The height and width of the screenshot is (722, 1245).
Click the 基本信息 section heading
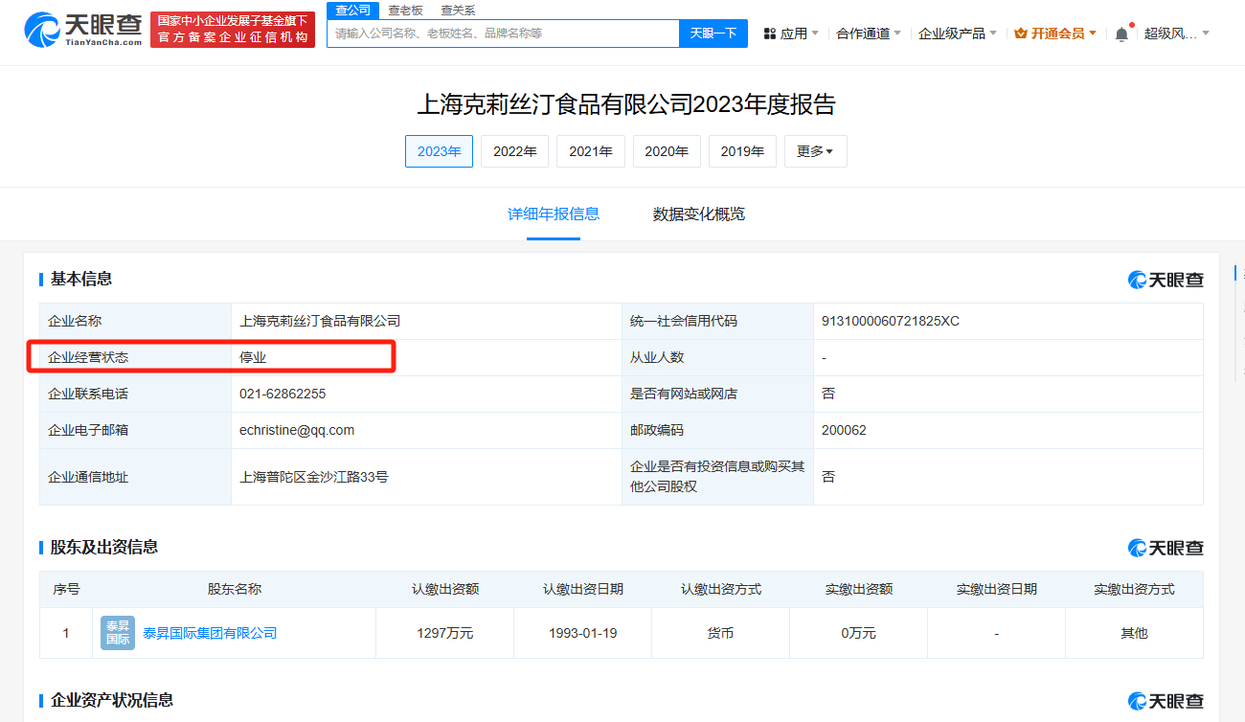point(81,279)
